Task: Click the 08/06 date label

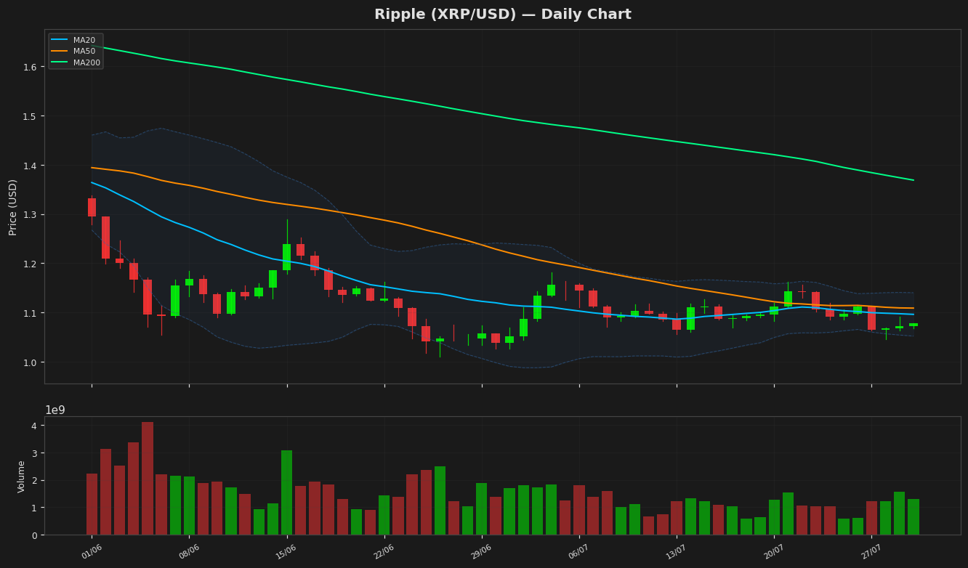Action: (x=189, y=553)
